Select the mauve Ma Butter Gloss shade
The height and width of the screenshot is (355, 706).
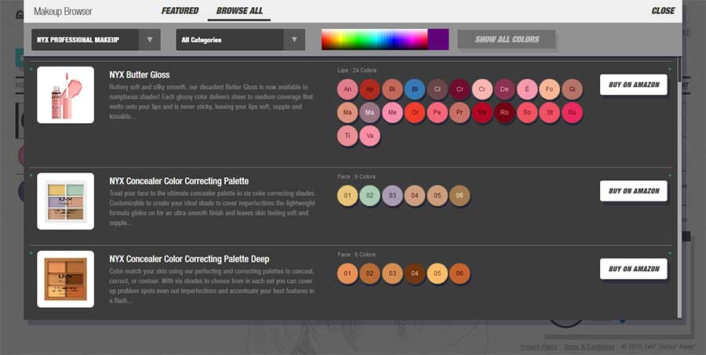point(369,113)
